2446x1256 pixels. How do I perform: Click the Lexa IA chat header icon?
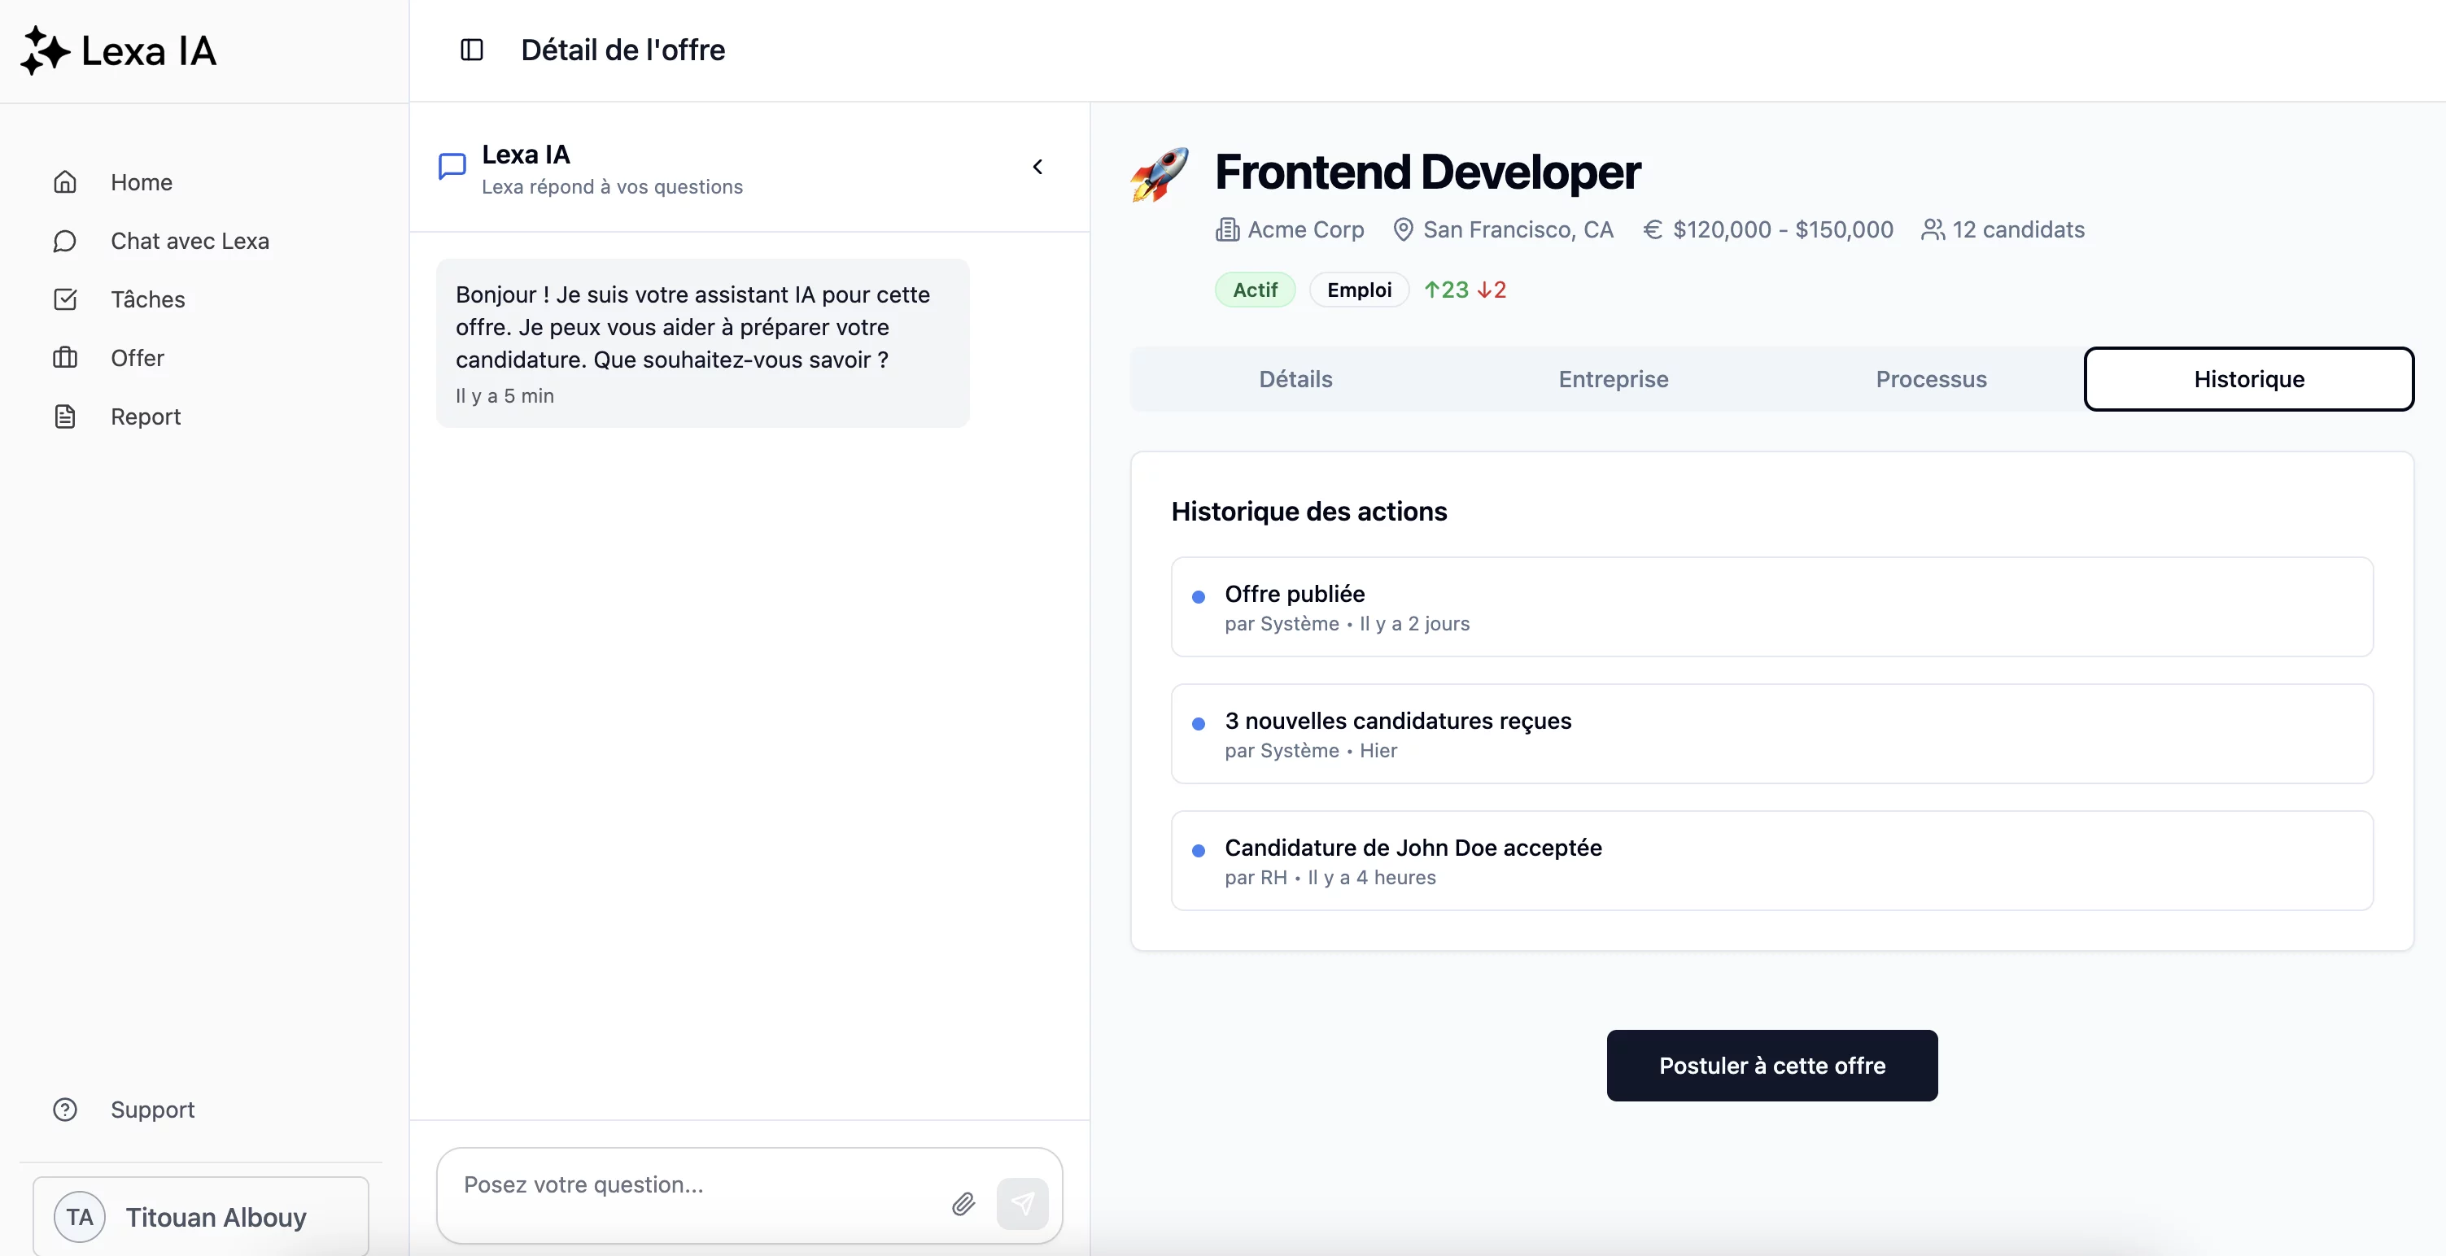(452, 167)
